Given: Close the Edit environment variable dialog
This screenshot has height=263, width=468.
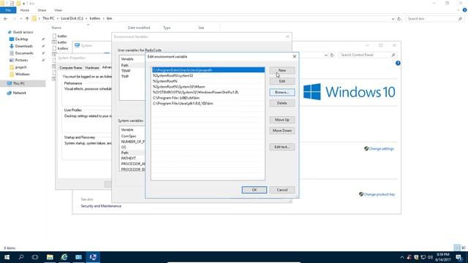Looking at the screenshot, I should (294, 56).
